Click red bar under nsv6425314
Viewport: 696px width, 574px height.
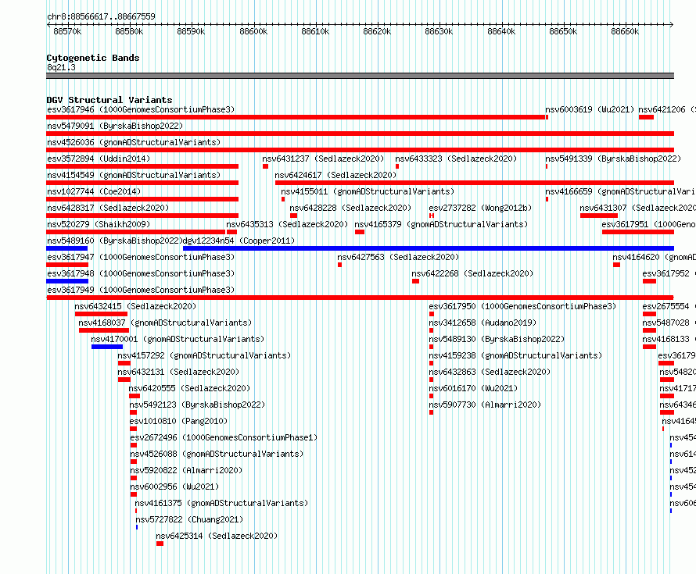160,544
